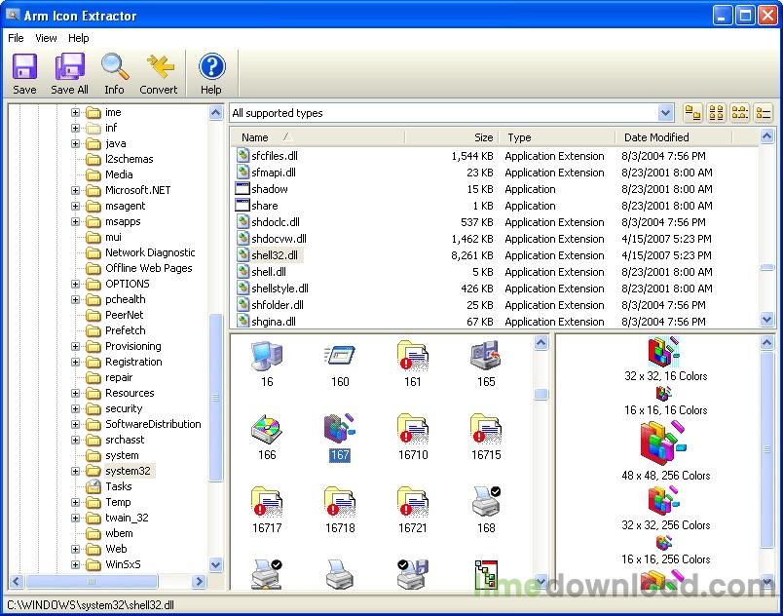Expand the java folder node
Viewport: 783px width, 616px height.
point(75,144)
